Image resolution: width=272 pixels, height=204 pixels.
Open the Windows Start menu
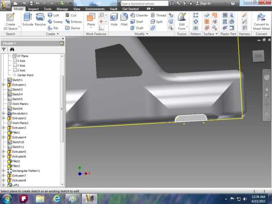tap(7, 199)
